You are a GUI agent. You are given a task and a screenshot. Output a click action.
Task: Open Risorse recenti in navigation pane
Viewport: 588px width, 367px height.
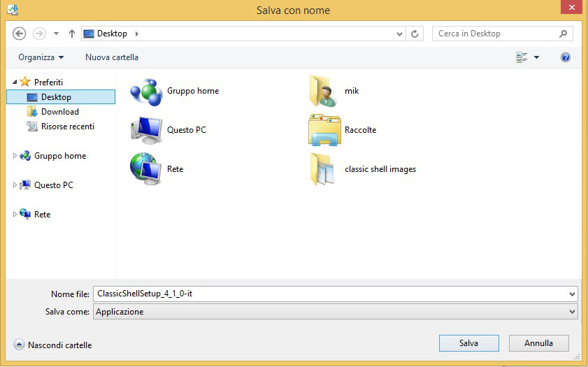68,127
